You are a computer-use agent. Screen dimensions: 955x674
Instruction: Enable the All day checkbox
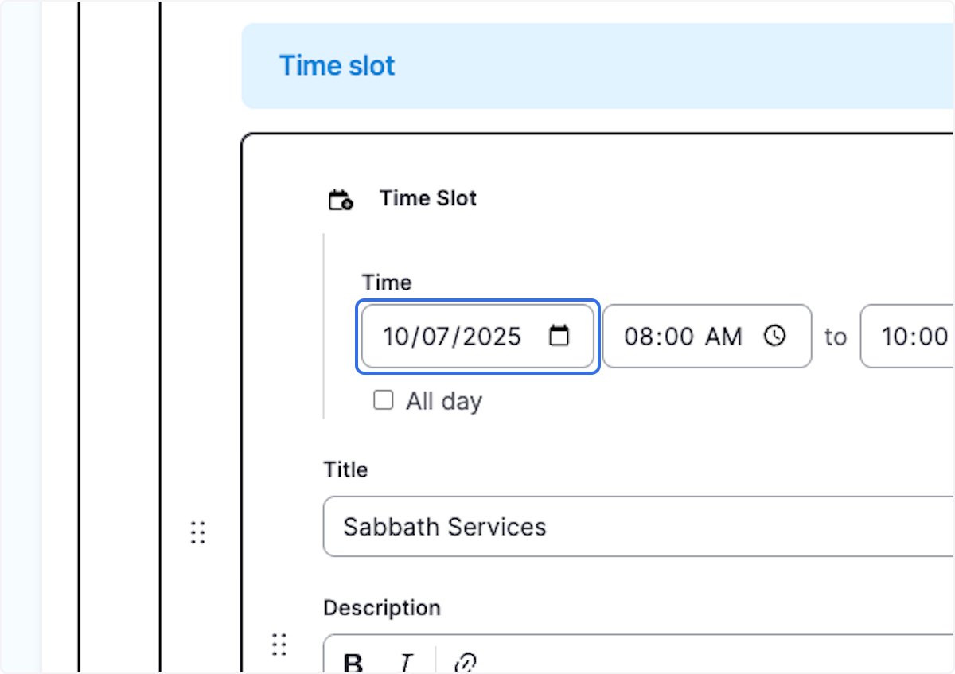click(384, 400)
